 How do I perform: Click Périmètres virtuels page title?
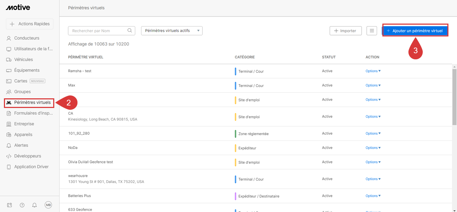[86, 8]
